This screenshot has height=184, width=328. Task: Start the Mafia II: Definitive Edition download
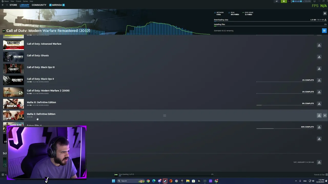pyautogui.click(x=319, y=116)
